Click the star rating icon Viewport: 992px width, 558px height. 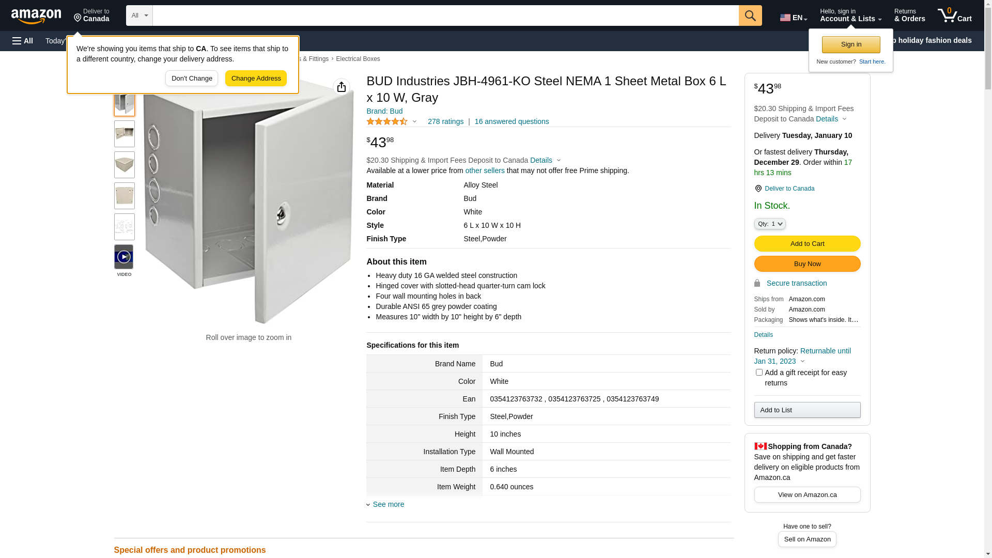point(388,121)
